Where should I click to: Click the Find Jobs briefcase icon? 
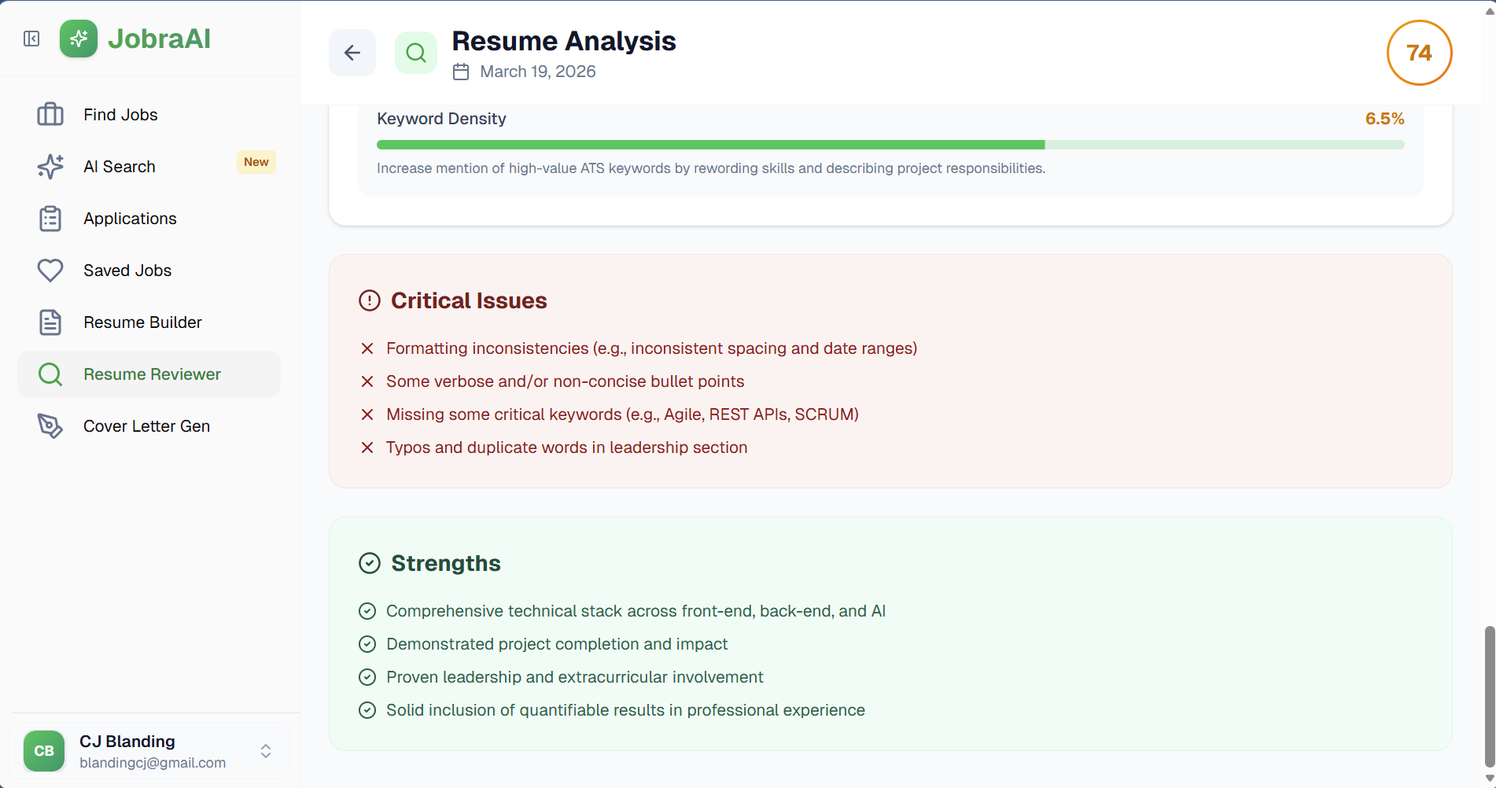(50, 115)
